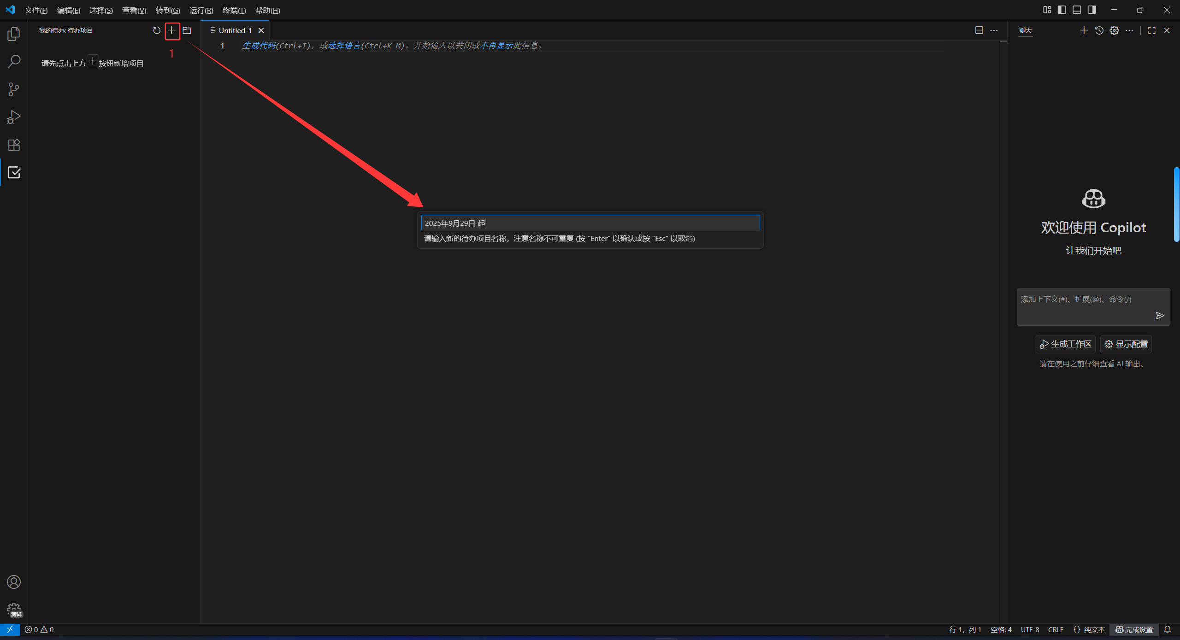Click the 生成工作区 button
Image resolution: width=1180 pixels, height=640 pixels.
pos(1066,344)
